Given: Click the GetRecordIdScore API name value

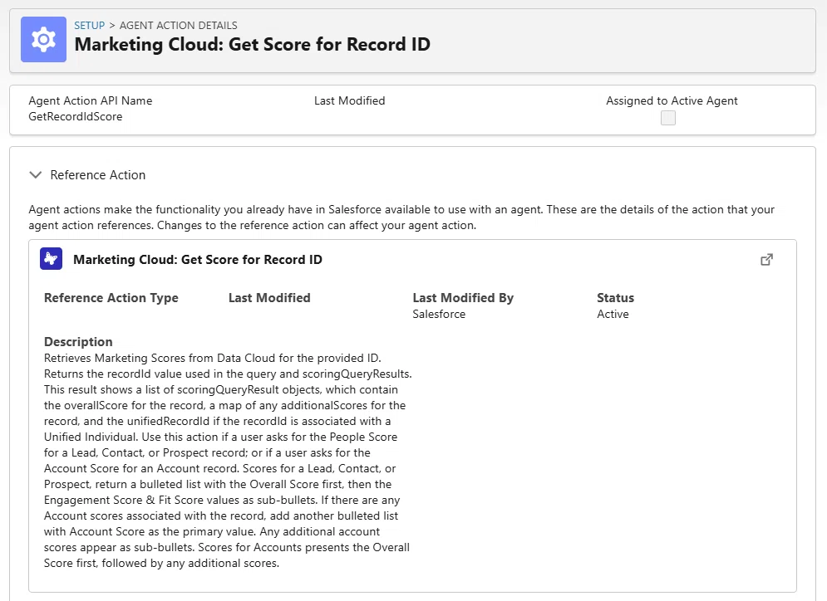Looking at the screenshot, I should [76, 116].
